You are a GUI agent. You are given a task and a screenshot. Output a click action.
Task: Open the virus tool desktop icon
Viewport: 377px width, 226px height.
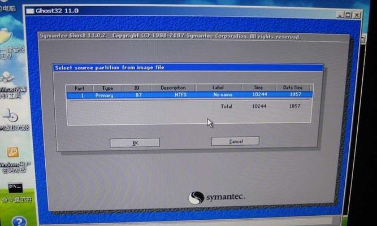(7, 77)
